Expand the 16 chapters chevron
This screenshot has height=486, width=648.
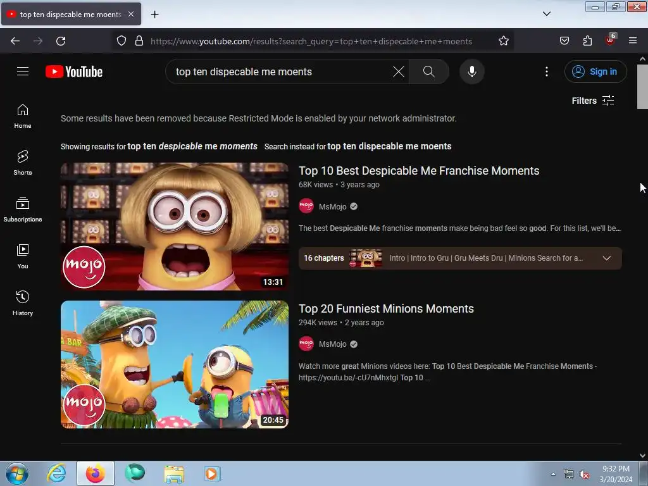[x=606, y=258]
